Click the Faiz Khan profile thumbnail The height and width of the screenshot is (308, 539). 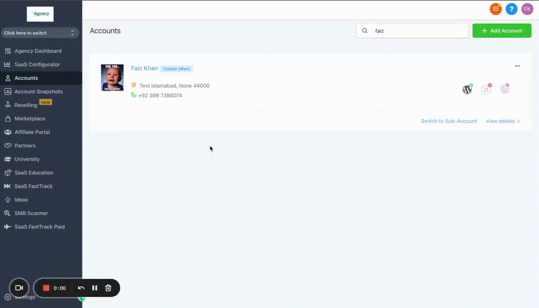click(x=112, y=77)
